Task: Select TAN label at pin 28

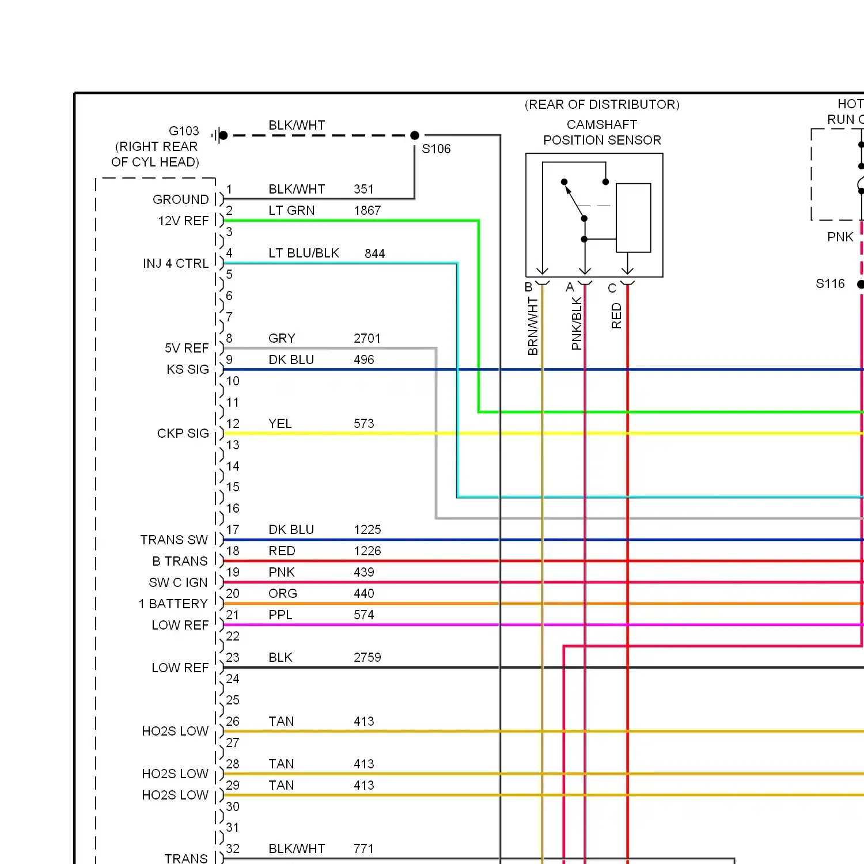Action: (281, 764)
